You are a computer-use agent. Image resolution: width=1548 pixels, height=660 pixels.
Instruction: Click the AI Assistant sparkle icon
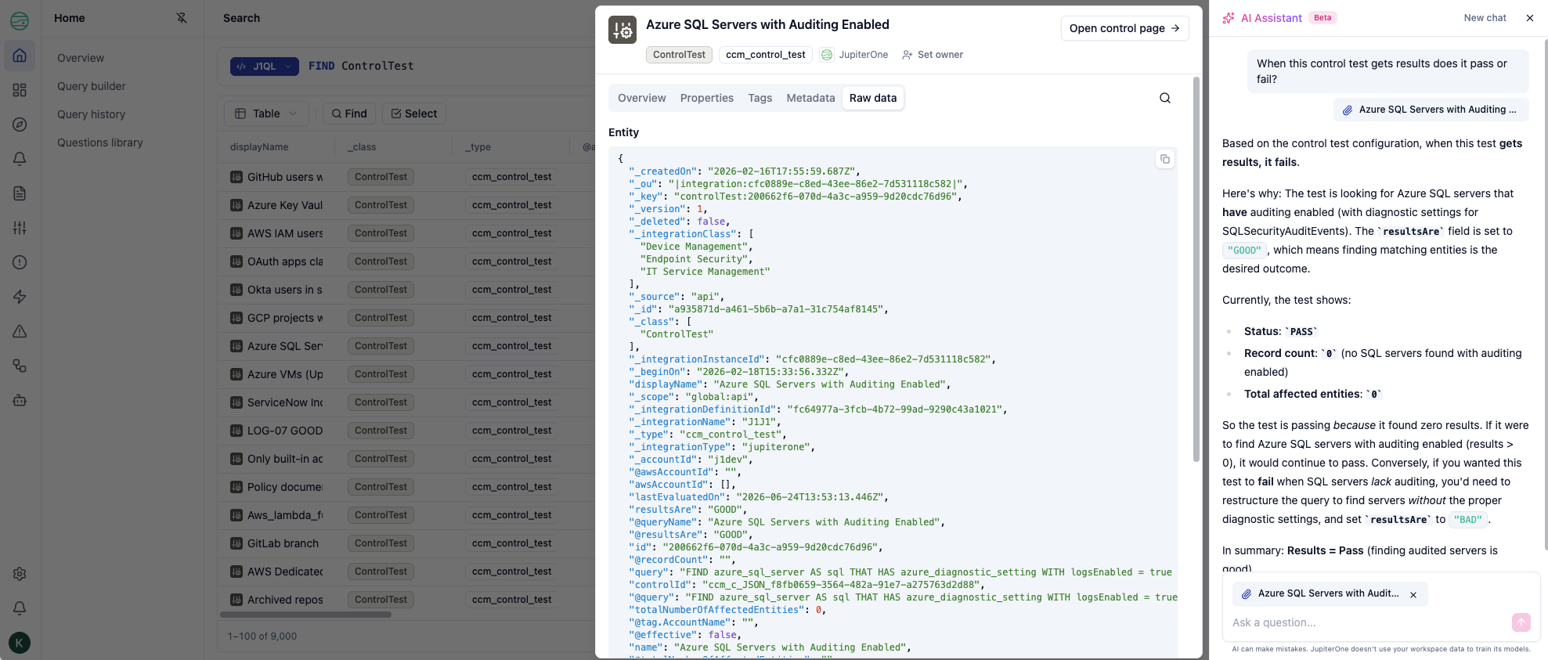(x=1229, y=18)
